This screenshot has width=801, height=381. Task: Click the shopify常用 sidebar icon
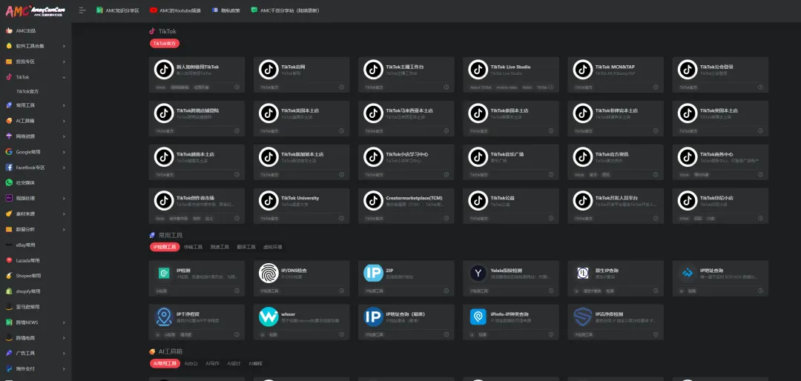tap(9, 291)
